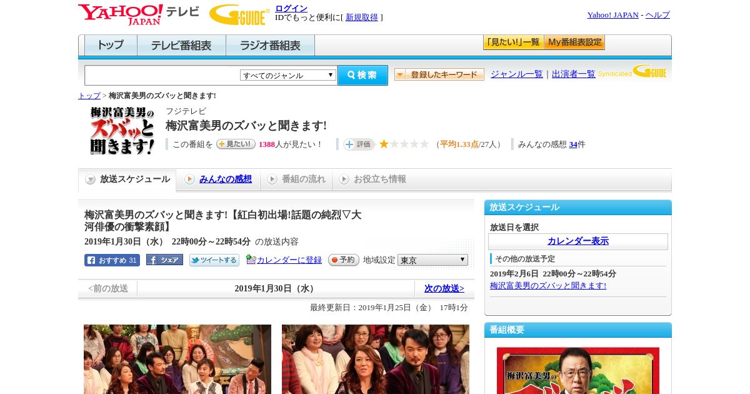Viewport: 750px width, 394px height.
Task: Select the fifth rating star
Action: pos(424,144)
